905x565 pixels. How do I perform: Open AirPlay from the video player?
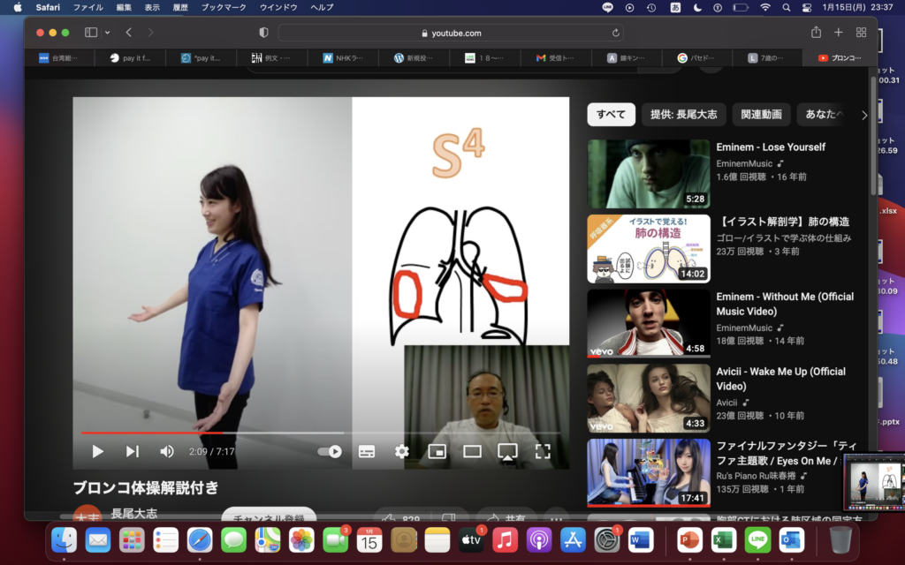(x=507, y=451)
